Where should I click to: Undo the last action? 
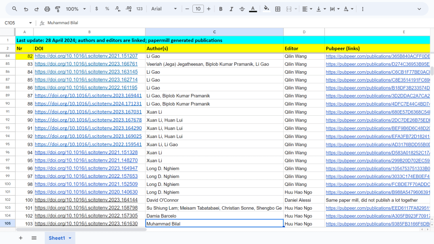click(26, 9)
